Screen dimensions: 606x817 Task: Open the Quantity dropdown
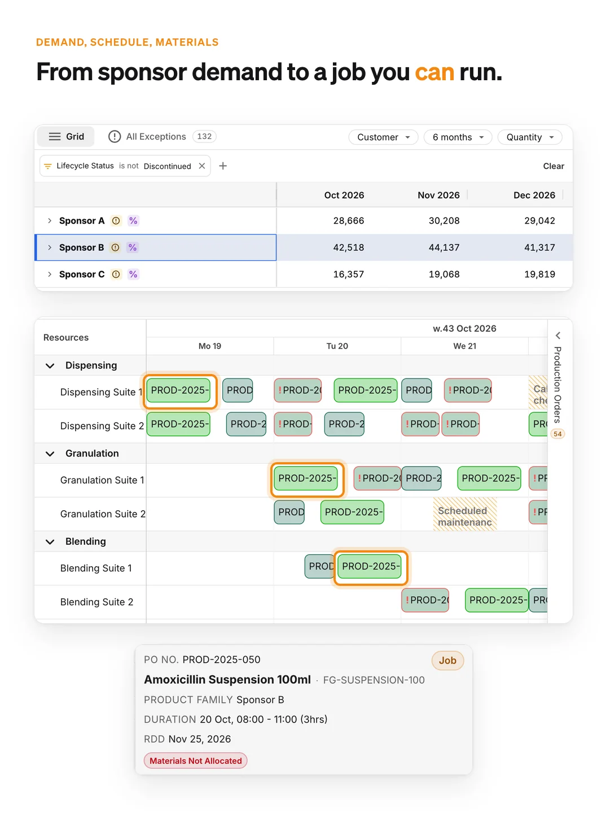tap(530, 137)
